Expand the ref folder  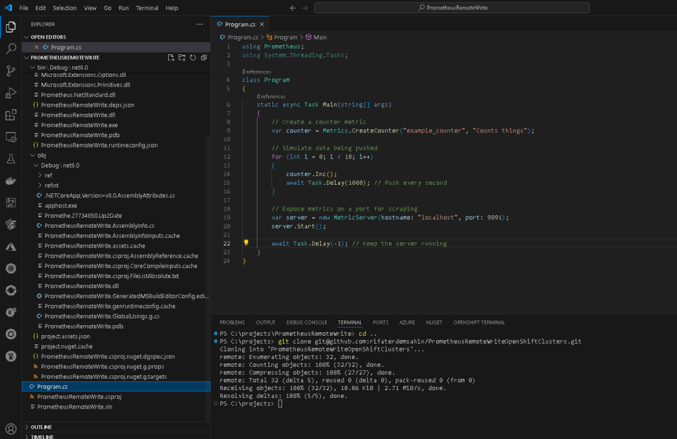tap(40, 175)
